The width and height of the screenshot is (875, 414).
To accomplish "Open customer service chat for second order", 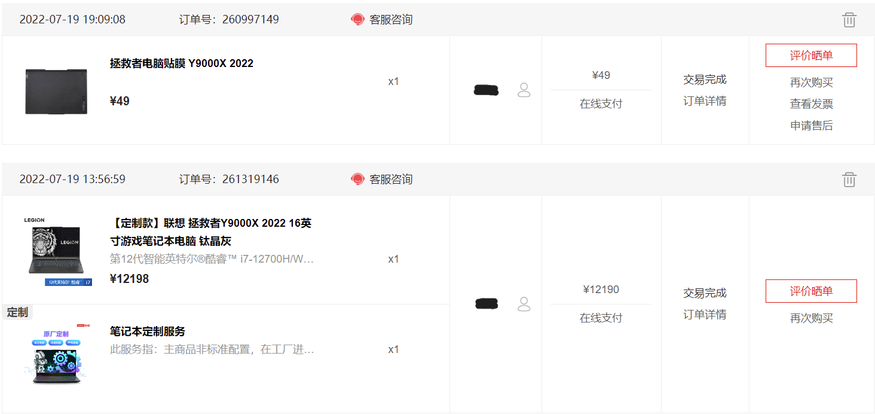I will 381,179.
